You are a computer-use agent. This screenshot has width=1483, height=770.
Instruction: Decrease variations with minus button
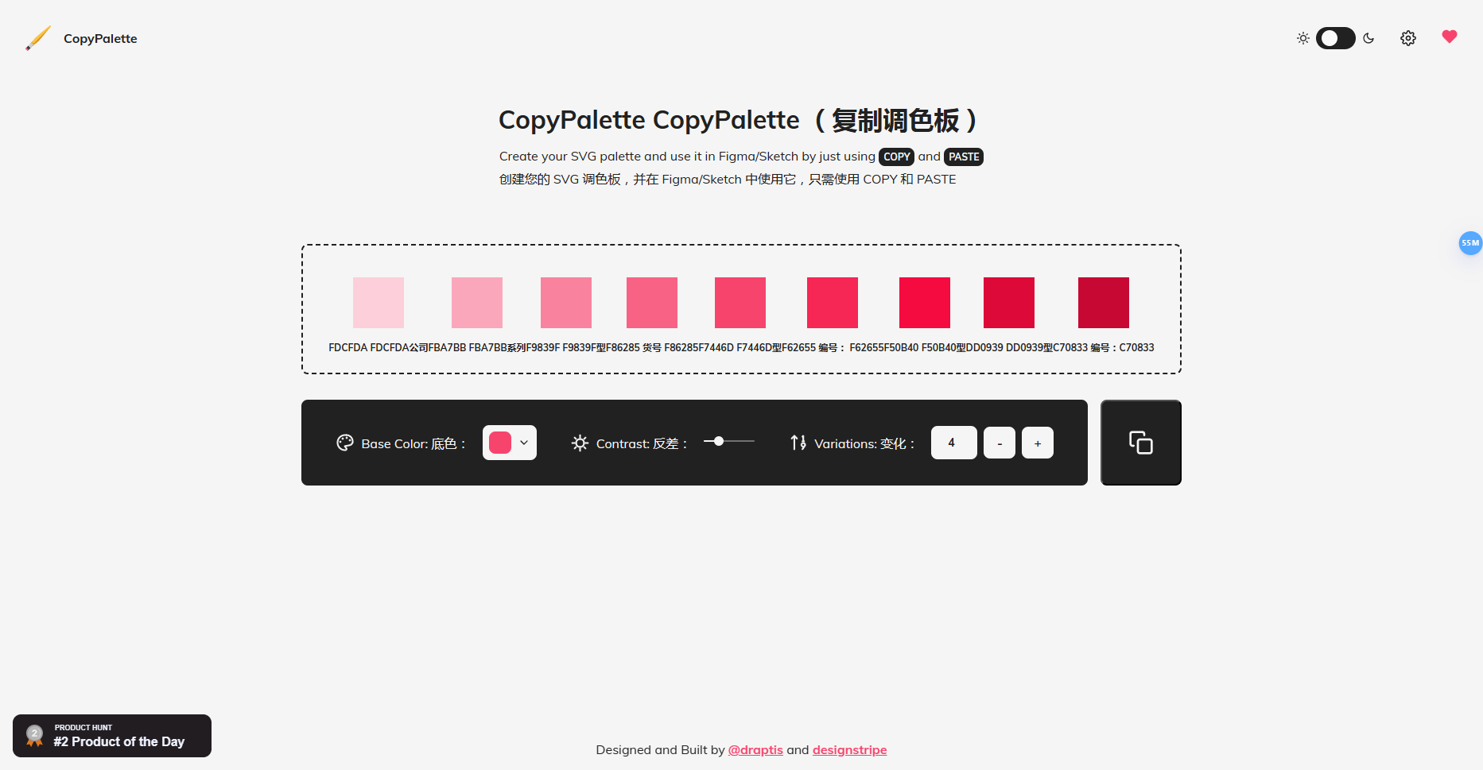coord(1000,443)
